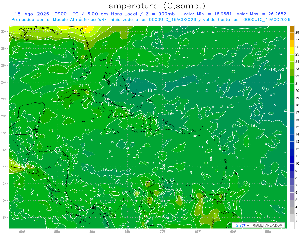Screen dimensions: 304x235
Task: Click the color bar label "5"
Action: click(296, 200)
